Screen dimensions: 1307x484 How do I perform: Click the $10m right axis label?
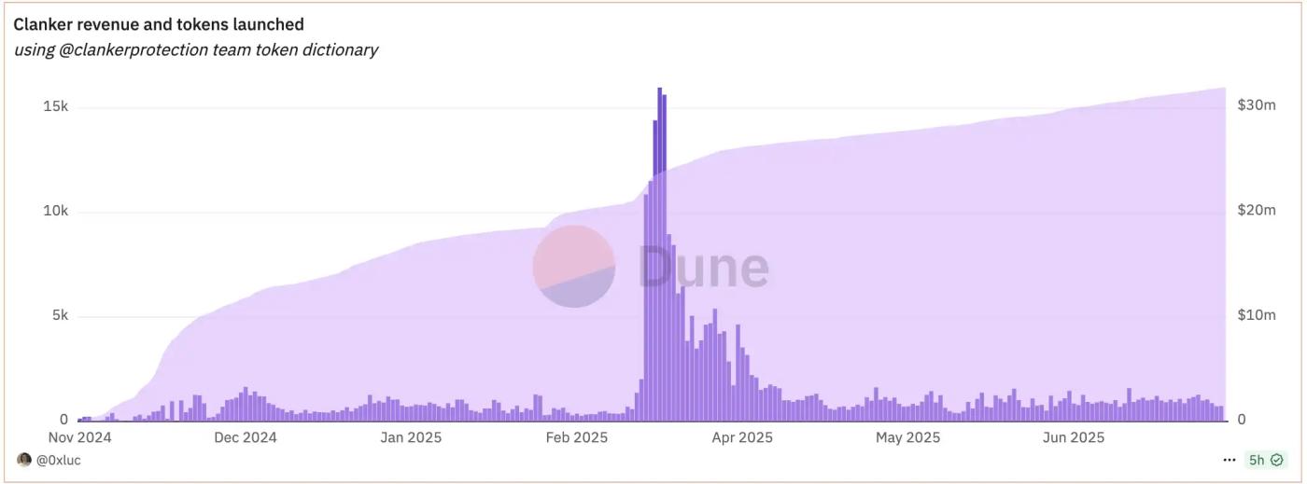point(1257,315)
